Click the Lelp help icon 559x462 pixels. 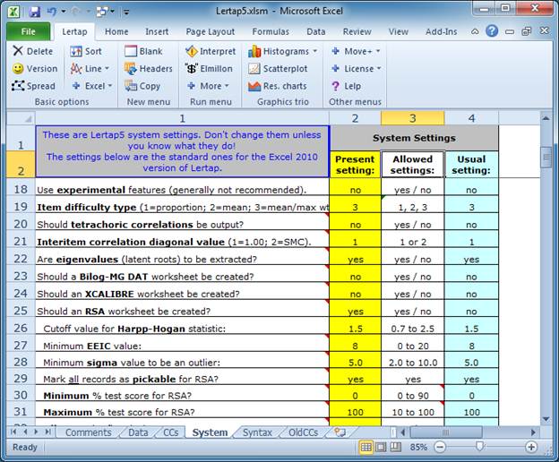336,86
